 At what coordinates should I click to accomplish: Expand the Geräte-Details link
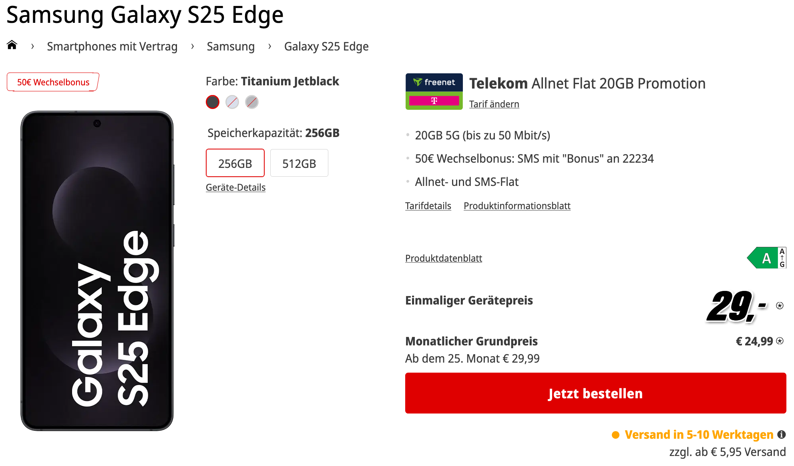coord(235,188)
